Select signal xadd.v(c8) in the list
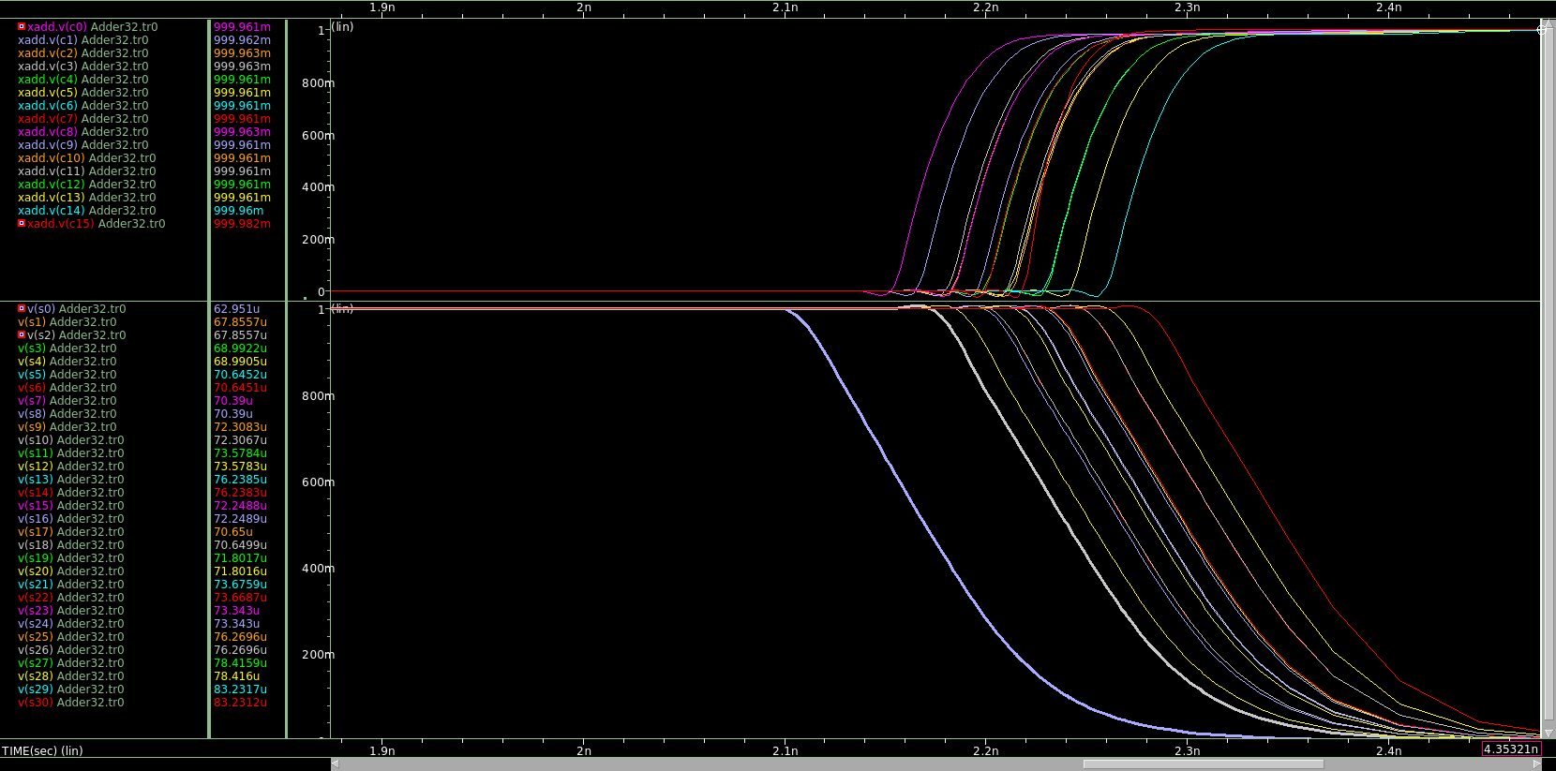This screenshot has width=1556, height=771. tap(82, 132)
